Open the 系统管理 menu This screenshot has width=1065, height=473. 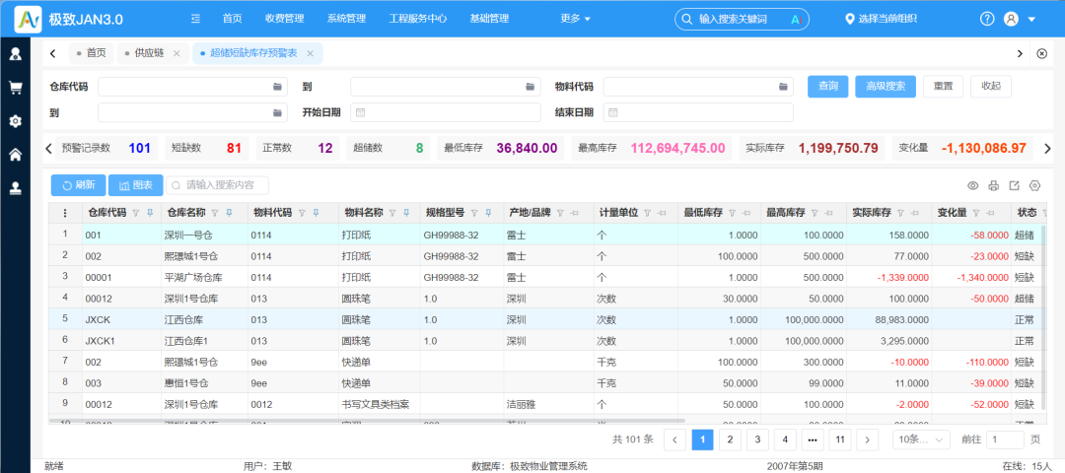[346, 19]
